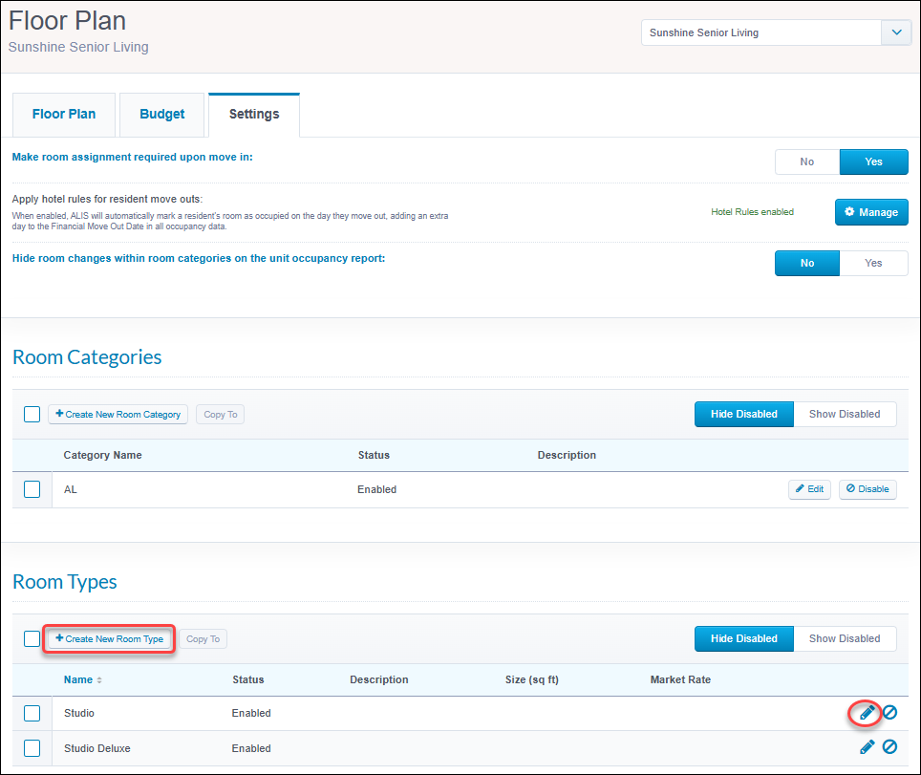Set hide room changes to Yes
The image size is (921, 775).
(x=873, y=263)
